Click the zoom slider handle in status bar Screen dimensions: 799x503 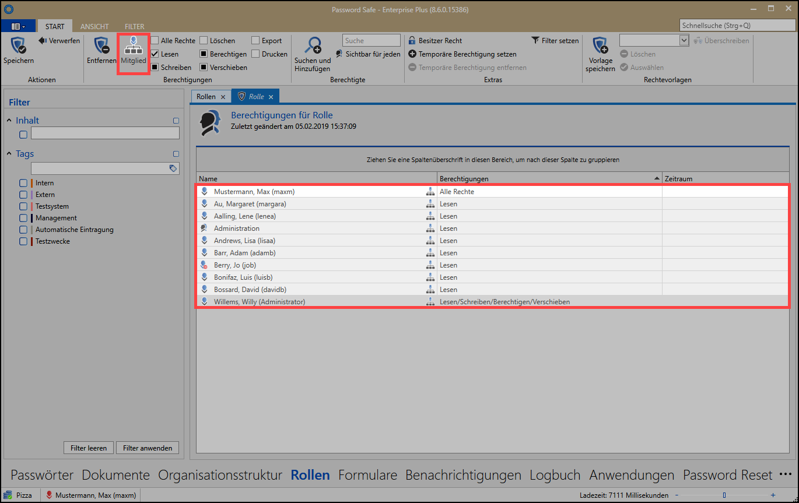click(x=724, y=495)
